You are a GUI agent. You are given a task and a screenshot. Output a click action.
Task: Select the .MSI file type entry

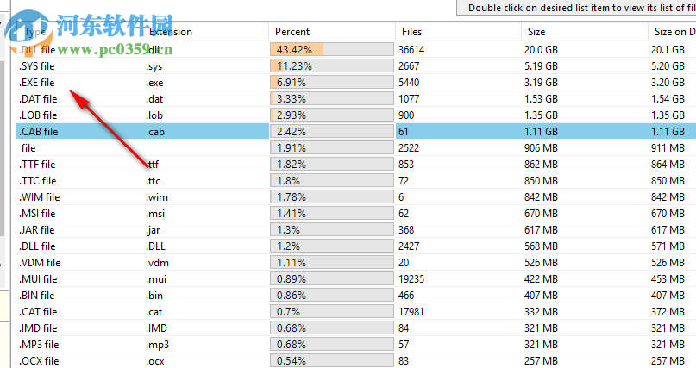(x=37, y=214)
